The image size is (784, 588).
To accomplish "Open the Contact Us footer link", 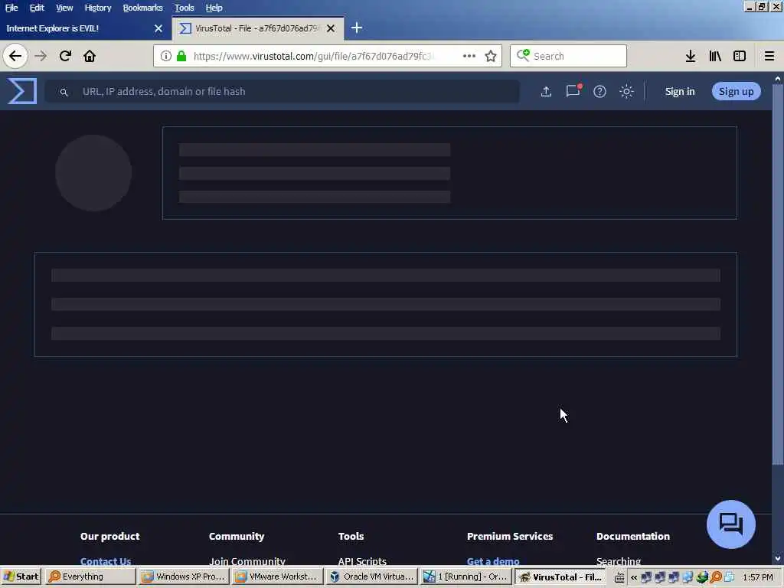I will click(x=106, y=561).
